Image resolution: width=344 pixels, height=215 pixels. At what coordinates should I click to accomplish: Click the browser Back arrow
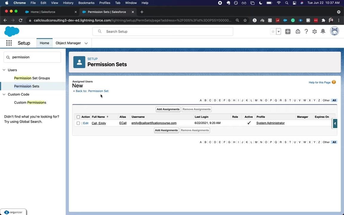click(x=5, y=20)
